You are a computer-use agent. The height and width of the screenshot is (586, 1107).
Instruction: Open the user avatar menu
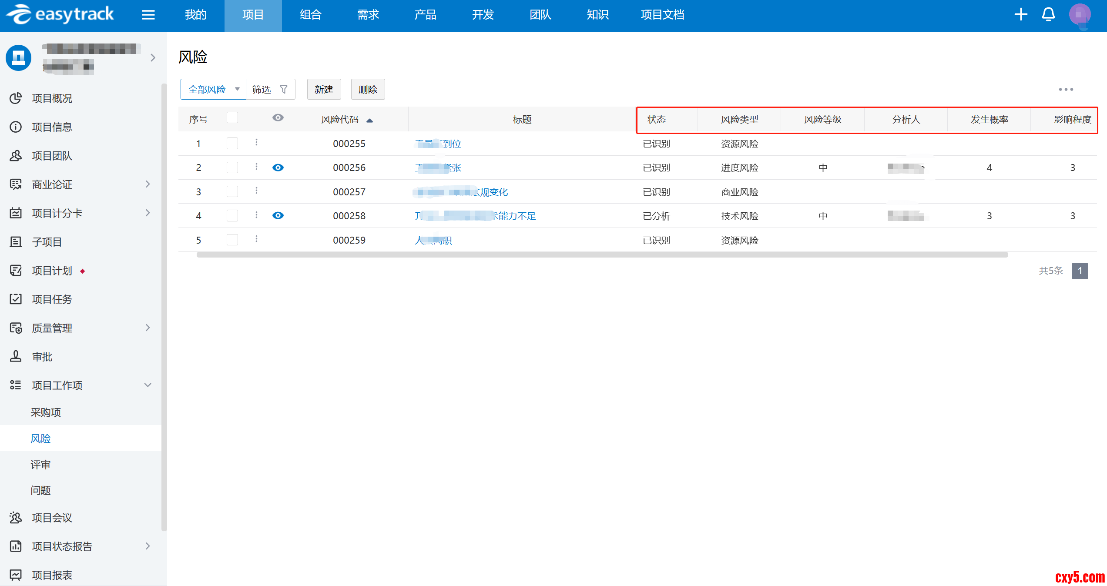click(1079, 15)
